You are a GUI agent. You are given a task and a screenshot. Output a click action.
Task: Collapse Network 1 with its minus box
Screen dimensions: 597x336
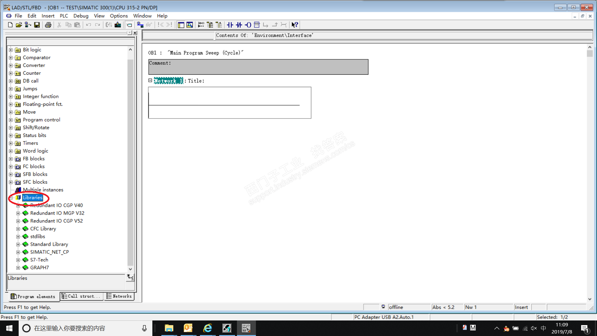point(150,81)
